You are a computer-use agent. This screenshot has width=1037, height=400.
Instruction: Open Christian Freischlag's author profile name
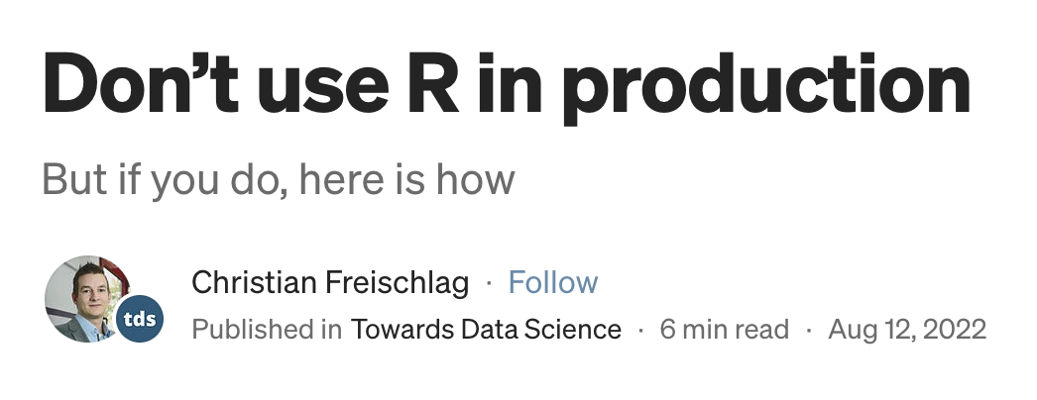coord(330,283)
